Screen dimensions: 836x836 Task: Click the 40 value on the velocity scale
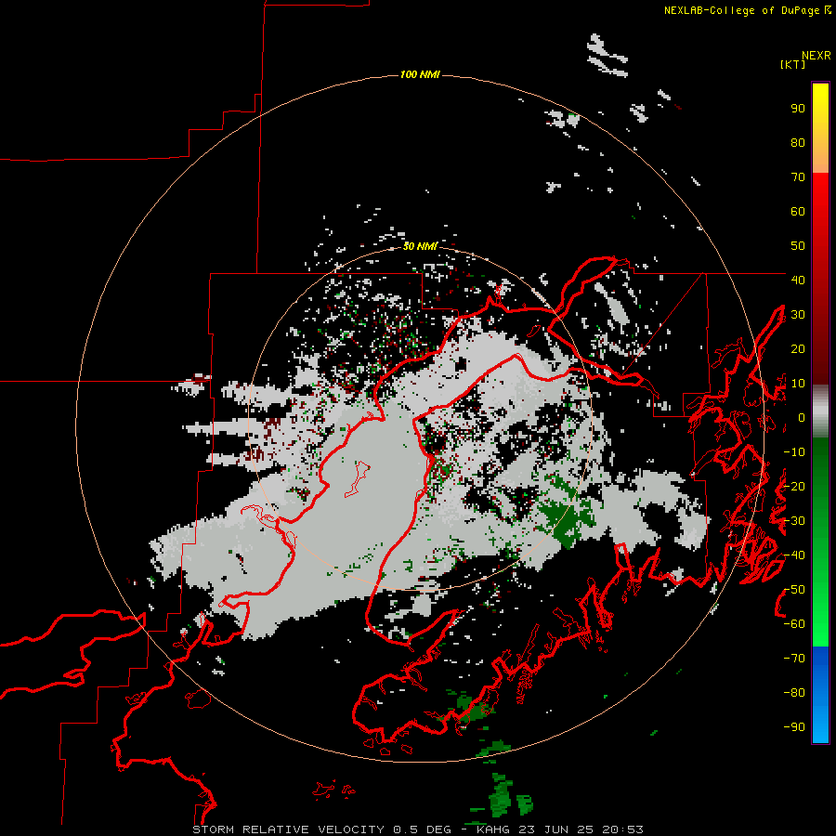(x=798, y=280)
